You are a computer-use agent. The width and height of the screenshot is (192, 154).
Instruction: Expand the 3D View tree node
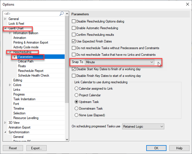[x=5, y=123]
